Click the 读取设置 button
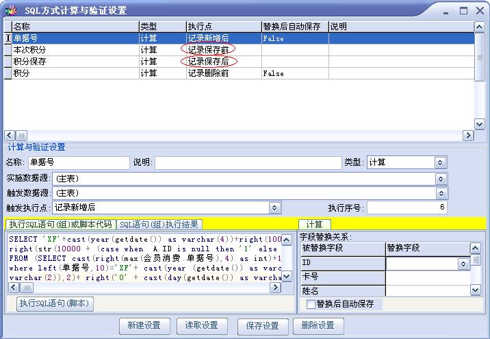 pos(202,325)
